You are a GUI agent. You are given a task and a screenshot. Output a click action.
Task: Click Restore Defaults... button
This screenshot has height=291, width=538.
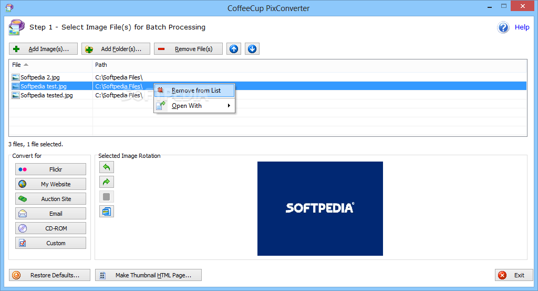50,275
